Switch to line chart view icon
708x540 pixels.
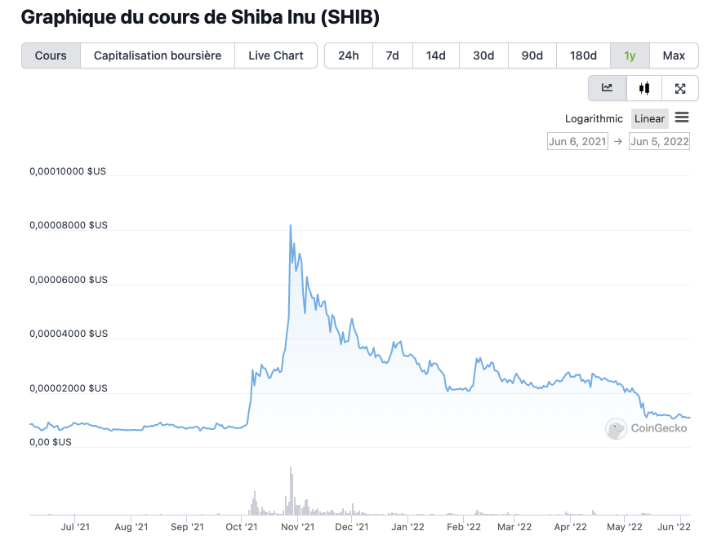click(x=607, y=88)
